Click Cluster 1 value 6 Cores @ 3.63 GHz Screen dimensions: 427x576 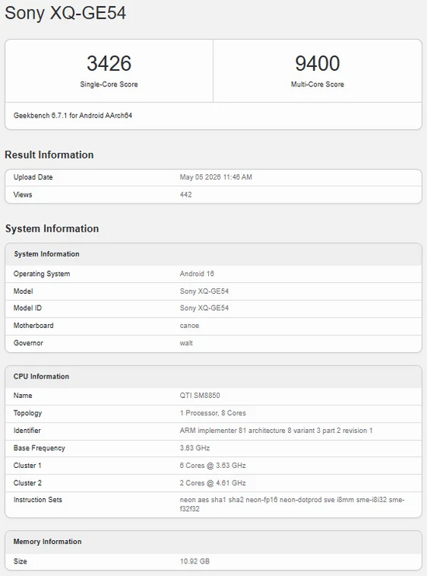213,466
